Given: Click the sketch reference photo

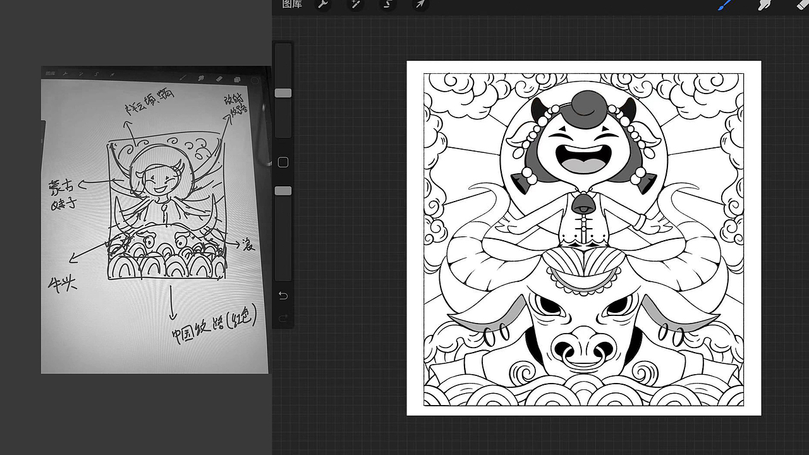Looking at the screenshot, I should 155,220.
